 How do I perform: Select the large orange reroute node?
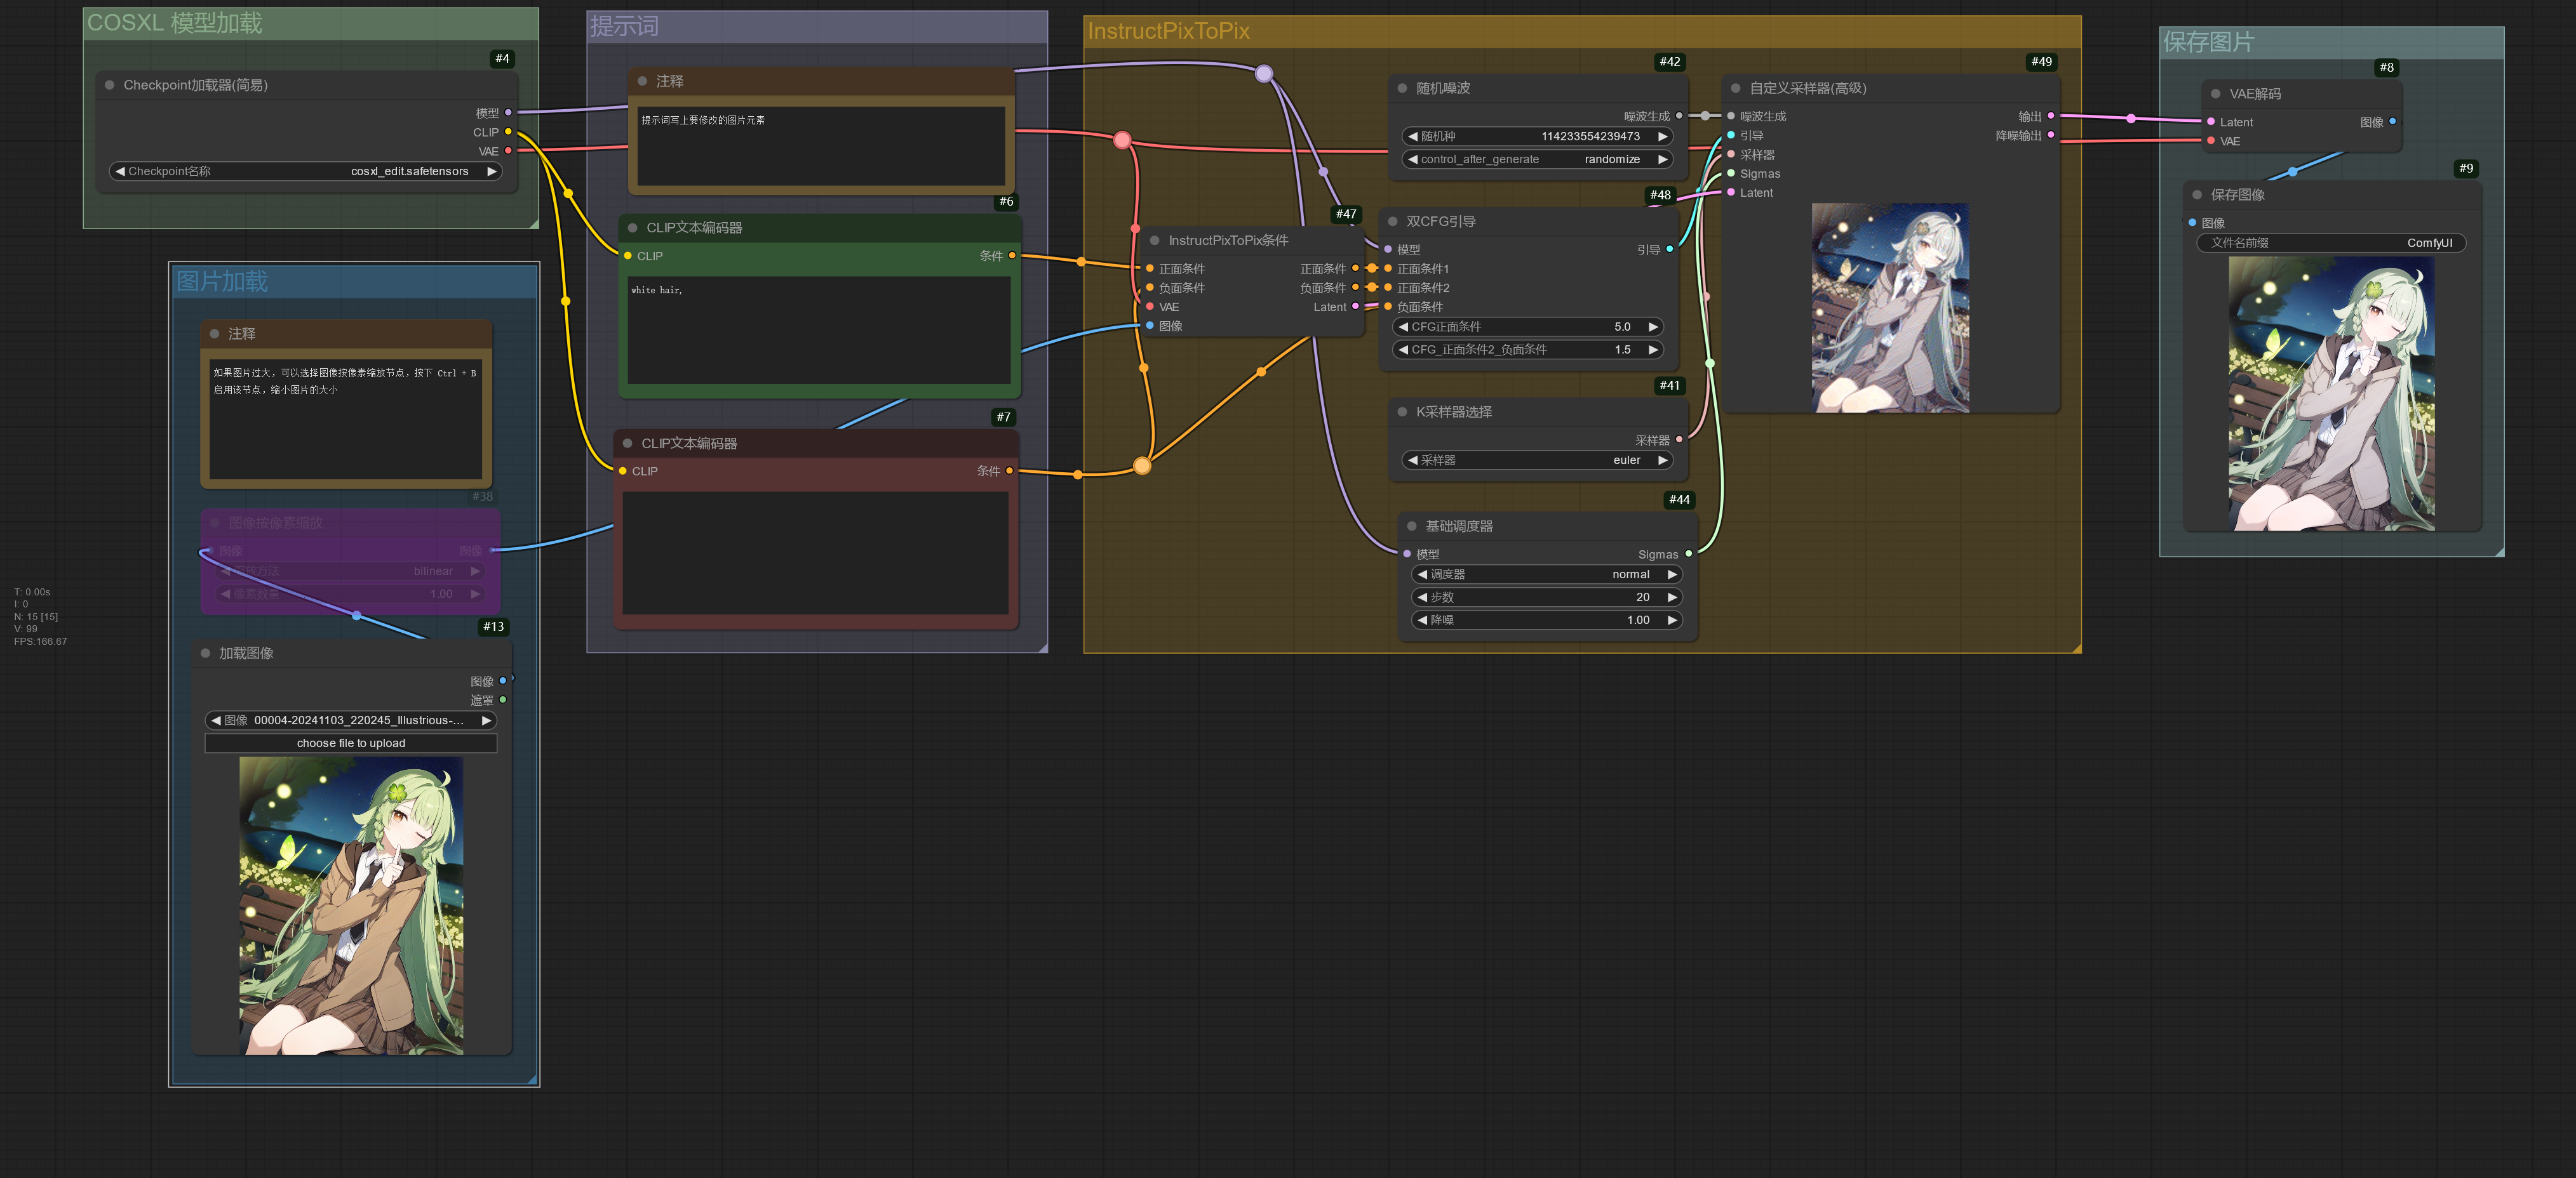click(1142, 466)
